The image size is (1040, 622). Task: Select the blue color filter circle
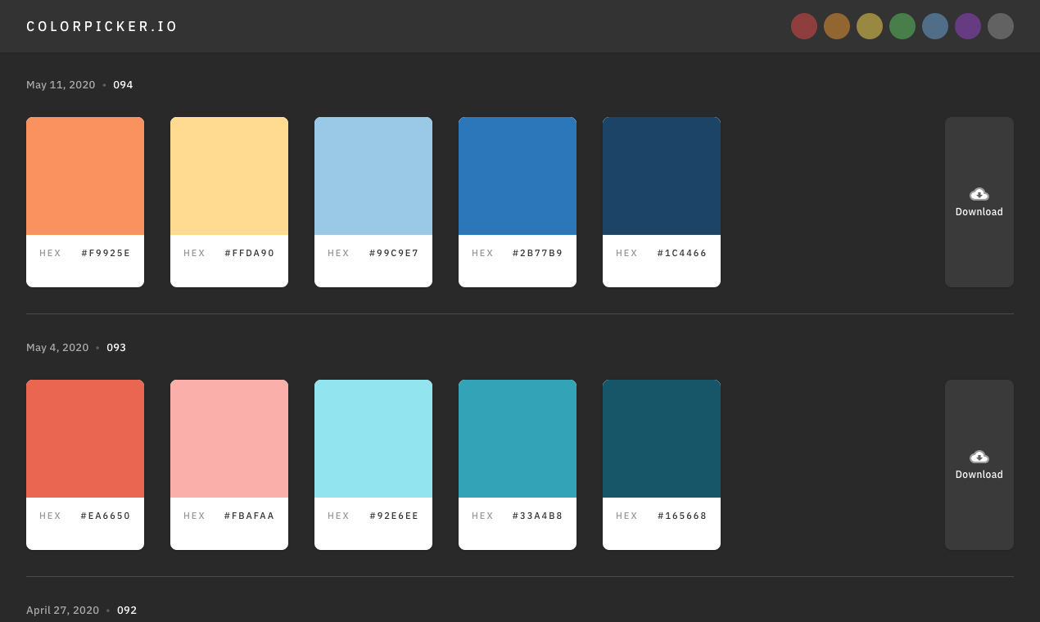[x=935, y=25]
